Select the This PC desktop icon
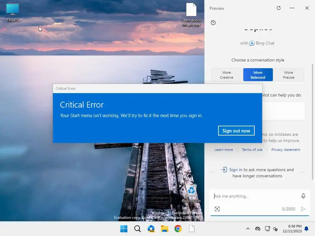 click(12, 13)
